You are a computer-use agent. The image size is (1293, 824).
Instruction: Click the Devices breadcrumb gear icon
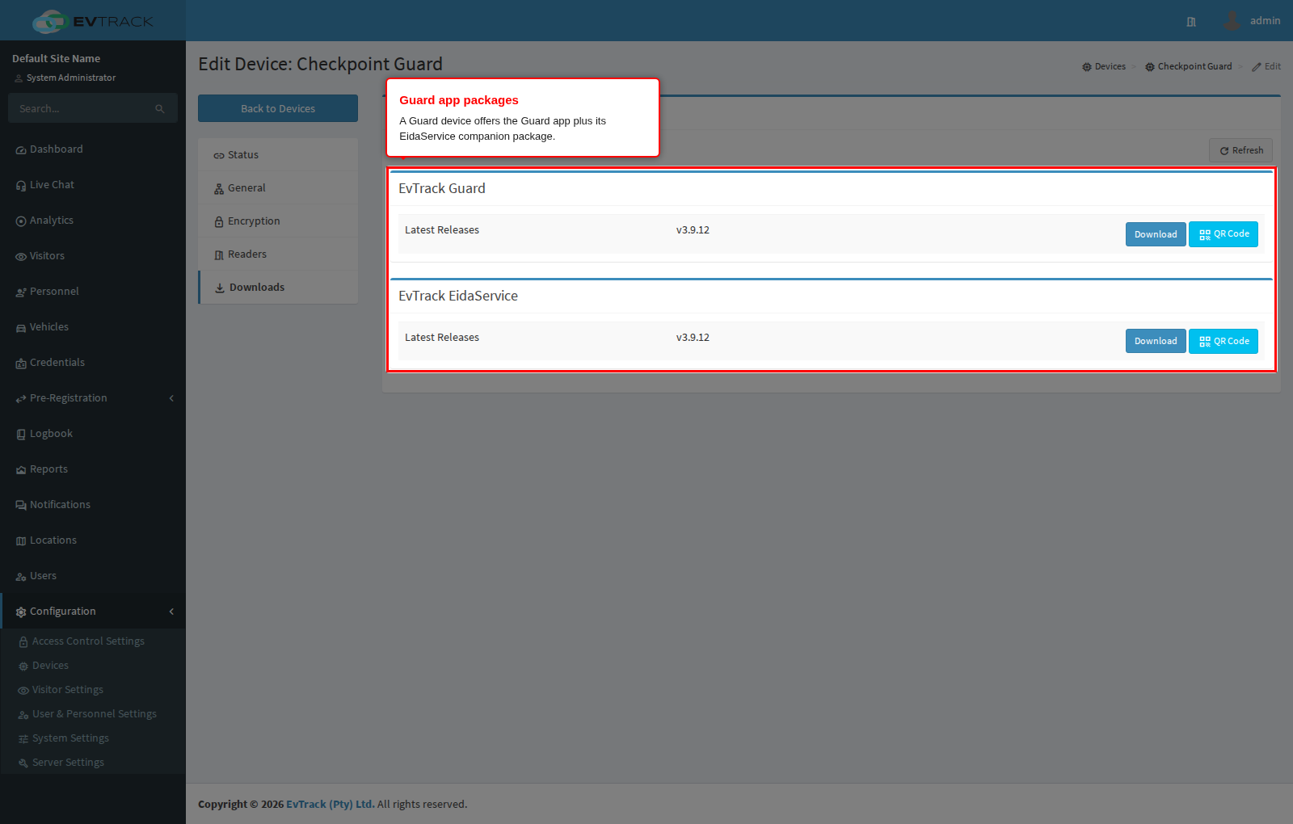tap(1087, 67)
